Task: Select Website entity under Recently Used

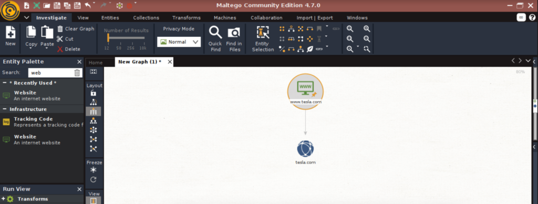Action: coord(42,96)
